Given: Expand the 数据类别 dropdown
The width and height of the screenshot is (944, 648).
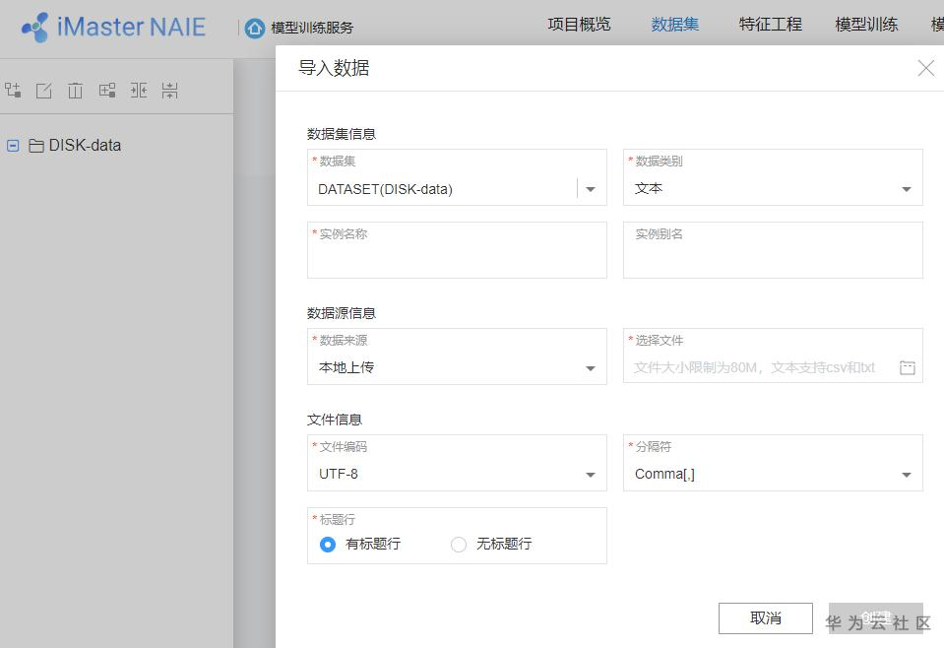Looking at the screenshot, I should coord(906,189).
